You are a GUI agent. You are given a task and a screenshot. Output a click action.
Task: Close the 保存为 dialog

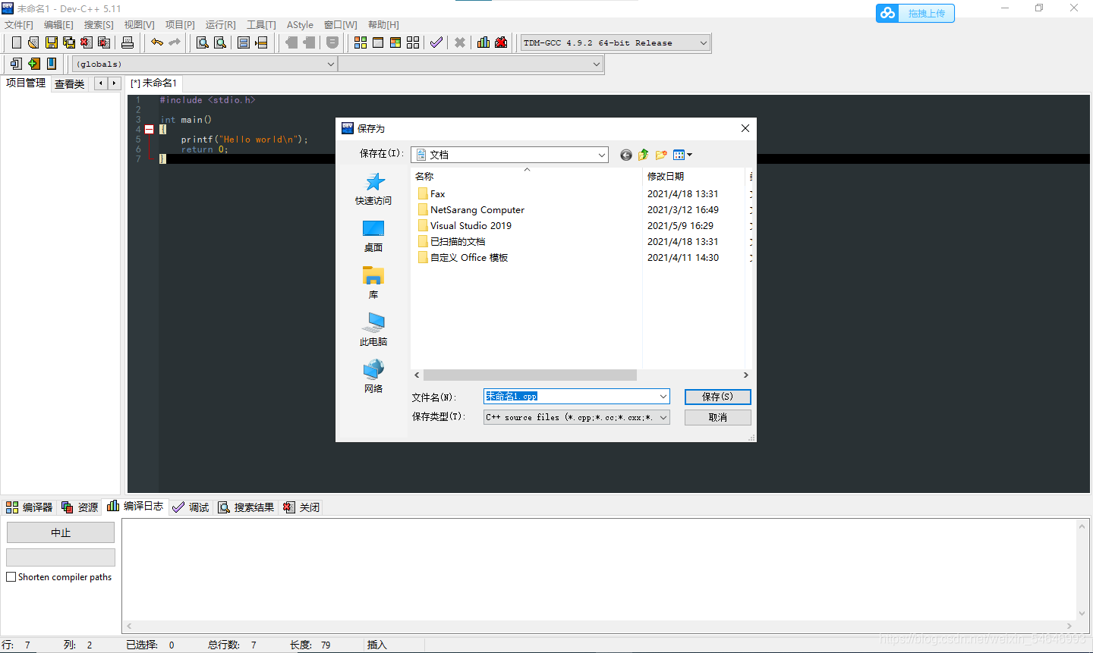tap(745, 128)
